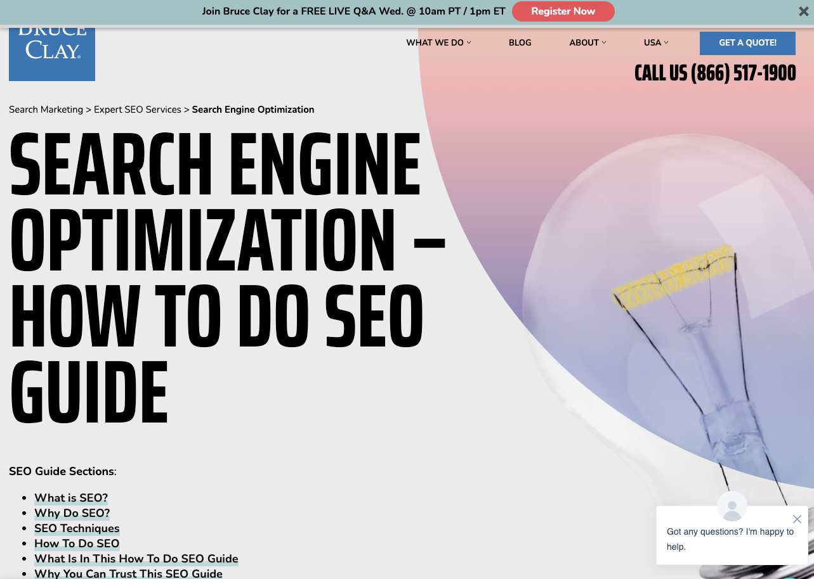Click the main page headline text
Viewport: 814px width, 579px height.
pyautogui.click(x=227, y=278)
